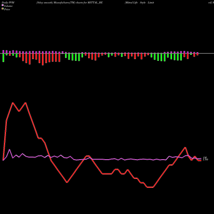Click the MunafaSutra charts for MITTAL_BE heading
Image resolution: width=214 pixels, height=214 pixels.
(x=69, y=3)
